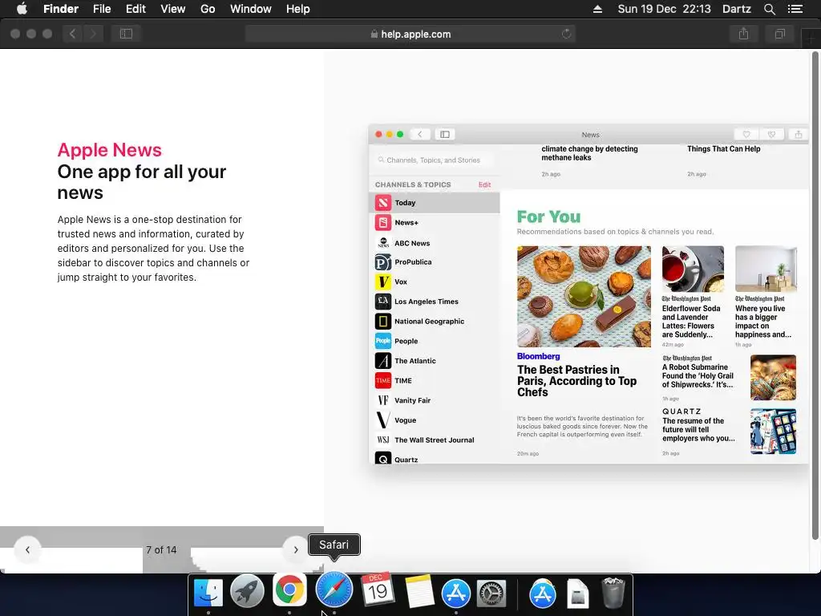This screenshot has height=616, width=821.
Task: Open the Finder menu
Action: coord(61,9)
